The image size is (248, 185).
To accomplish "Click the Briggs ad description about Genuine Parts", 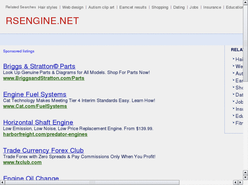I will [76, 72].
